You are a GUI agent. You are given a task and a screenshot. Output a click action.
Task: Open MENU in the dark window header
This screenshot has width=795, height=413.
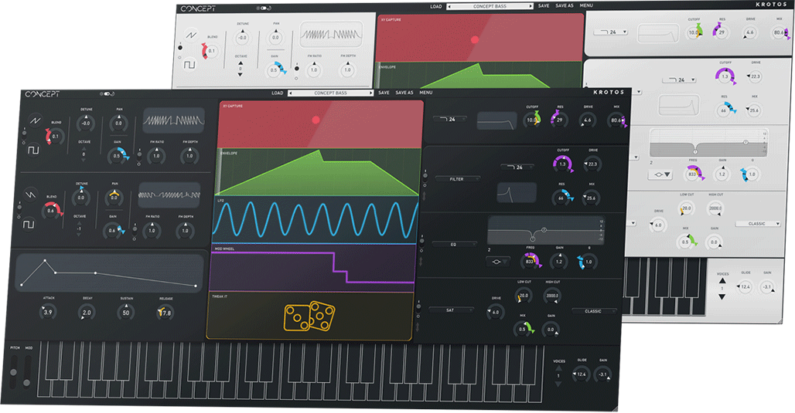point(426,93)
